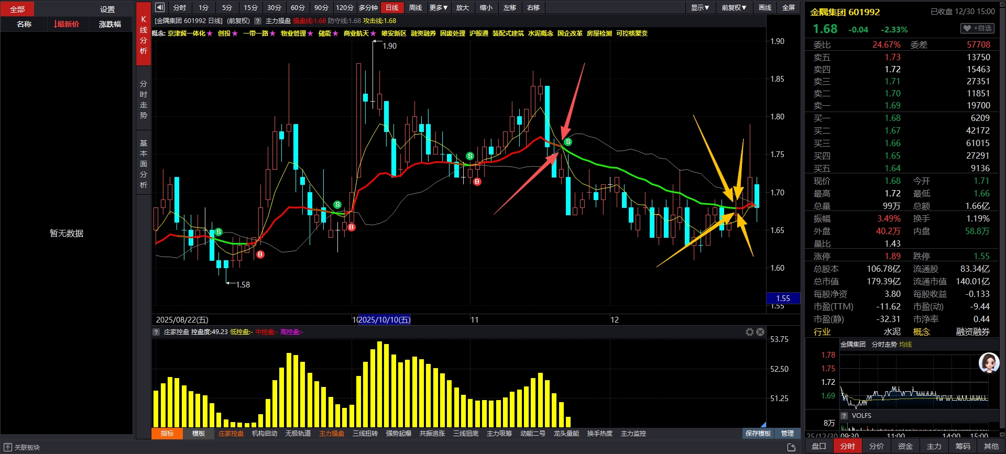The width and height of the screenshot is (1006, 454).
Task: Open the 资金 tab at bottom right
Action: [x=905, y=446]
